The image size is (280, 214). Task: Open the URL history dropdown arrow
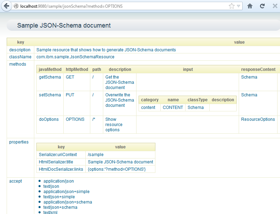pyautogui.click(x=239, y=6)
